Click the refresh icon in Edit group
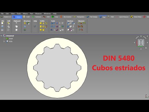The height and width of the screenshot is (112, 149). tap(8, 30)
